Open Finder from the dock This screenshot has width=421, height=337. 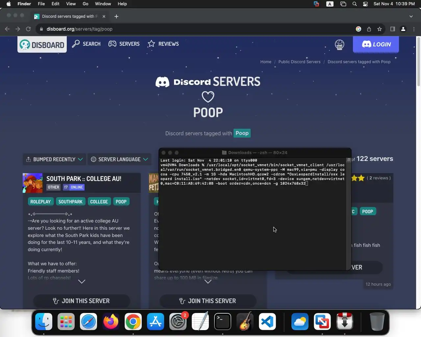(44, 322)
